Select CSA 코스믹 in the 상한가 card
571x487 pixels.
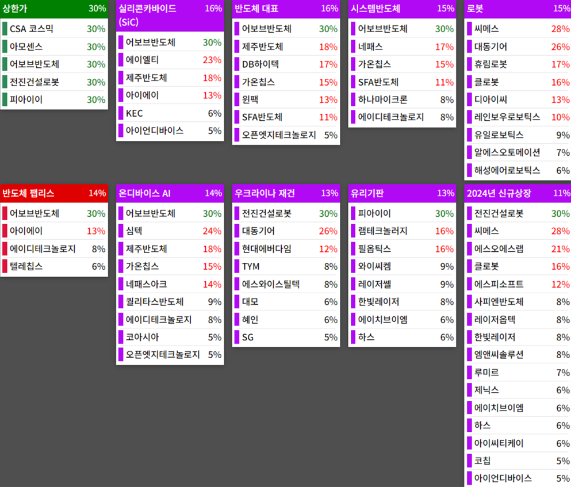tap(54, 29)
